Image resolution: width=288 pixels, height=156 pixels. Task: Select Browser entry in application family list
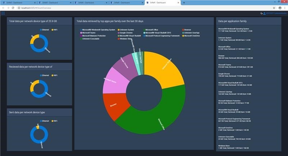(235, 57)
